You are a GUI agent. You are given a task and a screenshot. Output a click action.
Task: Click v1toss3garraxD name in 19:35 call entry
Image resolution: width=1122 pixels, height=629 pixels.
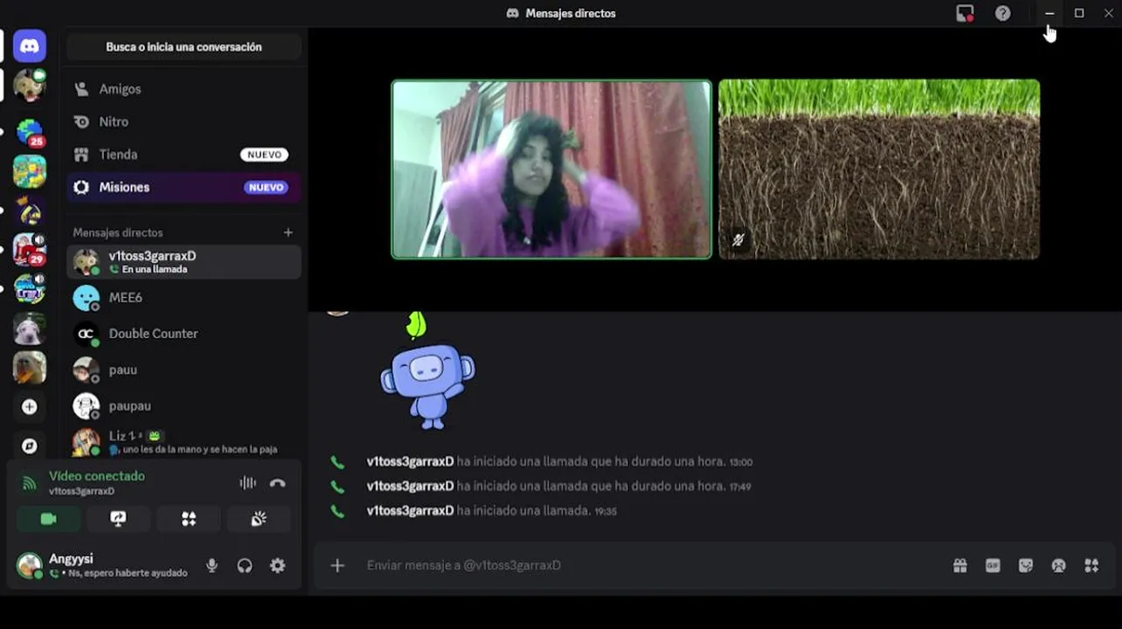[410, 510]
